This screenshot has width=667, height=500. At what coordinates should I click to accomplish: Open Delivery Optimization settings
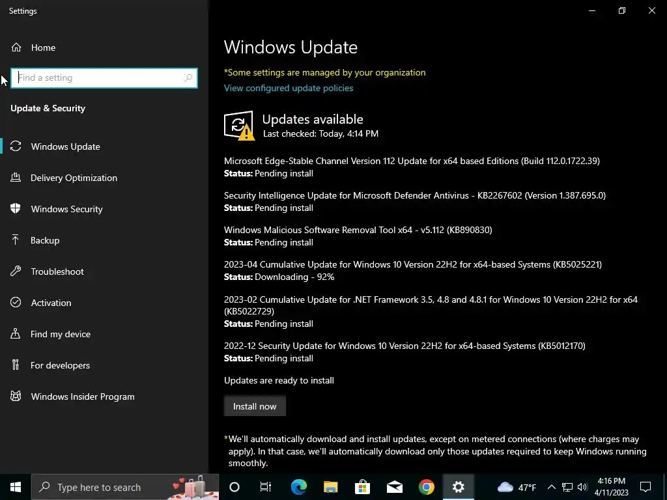pos(104,178)
